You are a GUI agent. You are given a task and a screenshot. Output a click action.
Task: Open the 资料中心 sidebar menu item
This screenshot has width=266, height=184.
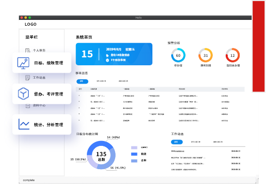39,106
